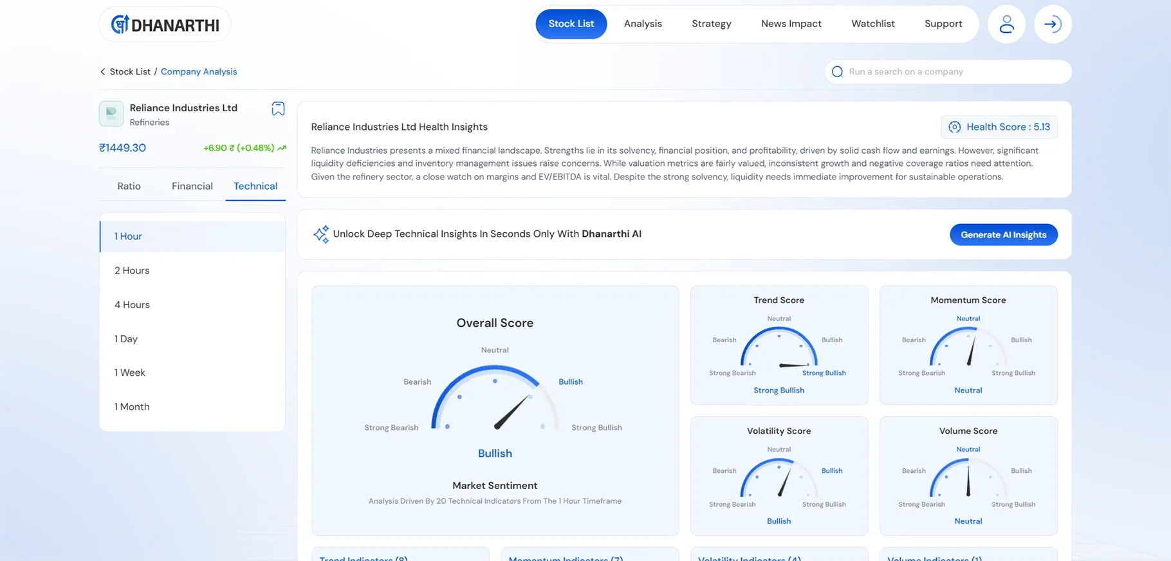Click the Strong Bearish label on Overall gauge

click(x=391, y=428)
